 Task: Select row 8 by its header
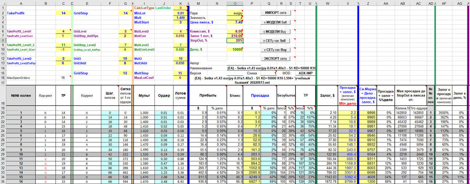(3, 40)
